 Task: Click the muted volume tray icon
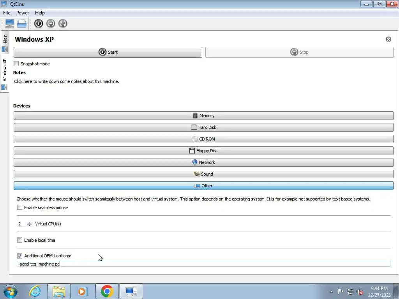(x=360, y=292)
